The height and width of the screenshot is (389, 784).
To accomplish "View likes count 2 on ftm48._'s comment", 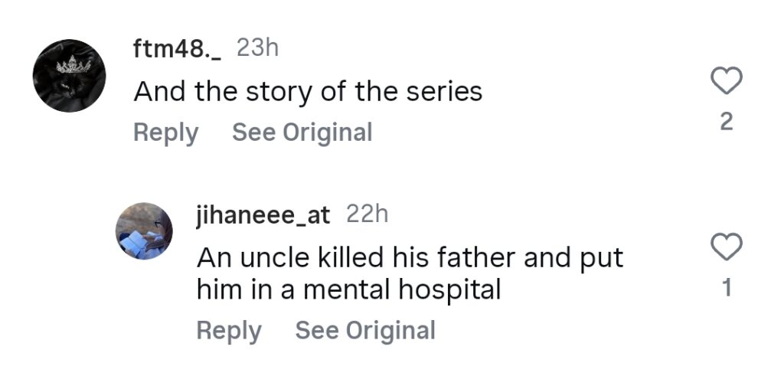I will click(x=727, y=122).
